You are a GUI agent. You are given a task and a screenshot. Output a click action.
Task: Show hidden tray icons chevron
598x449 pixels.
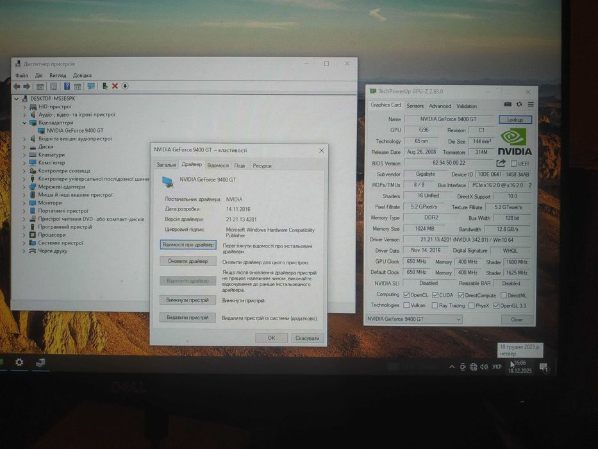[452, 367]
